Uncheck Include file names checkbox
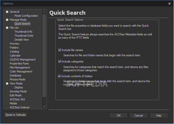Image resolution: width=174 pixels, height=124 pixels. [60, 50]
